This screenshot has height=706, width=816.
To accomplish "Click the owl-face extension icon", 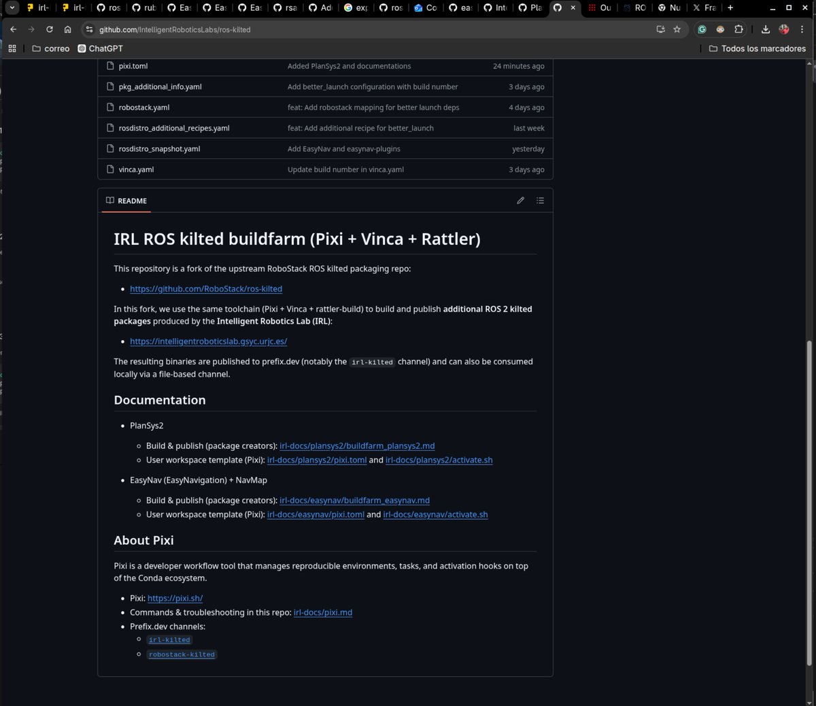I will (x=720, y=29).
